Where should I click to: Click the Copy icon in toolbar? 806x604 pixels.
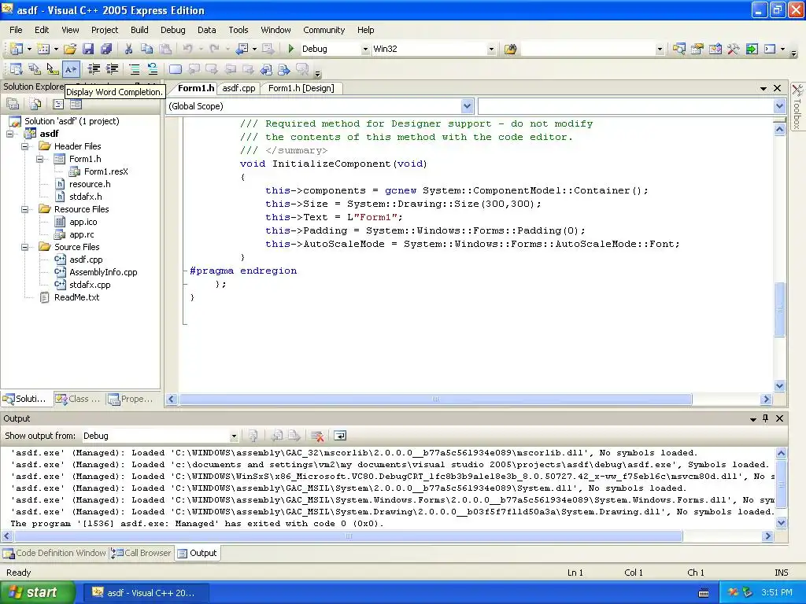click(147, 49)
